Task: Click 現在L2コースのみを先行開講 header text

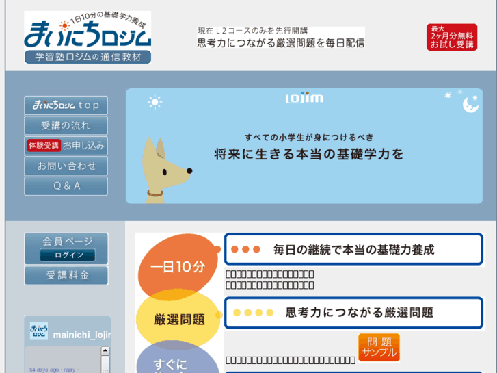Action: (253, 31)
